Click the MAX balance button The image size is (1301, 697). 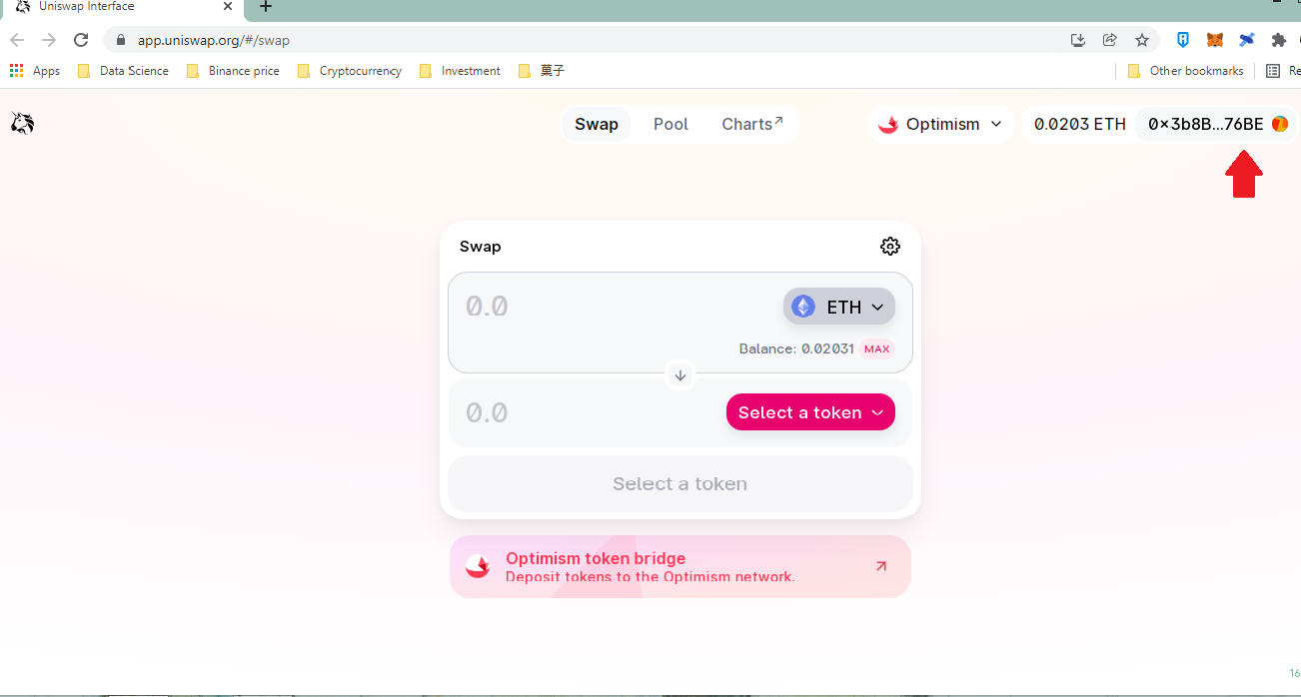pos(876,349)
